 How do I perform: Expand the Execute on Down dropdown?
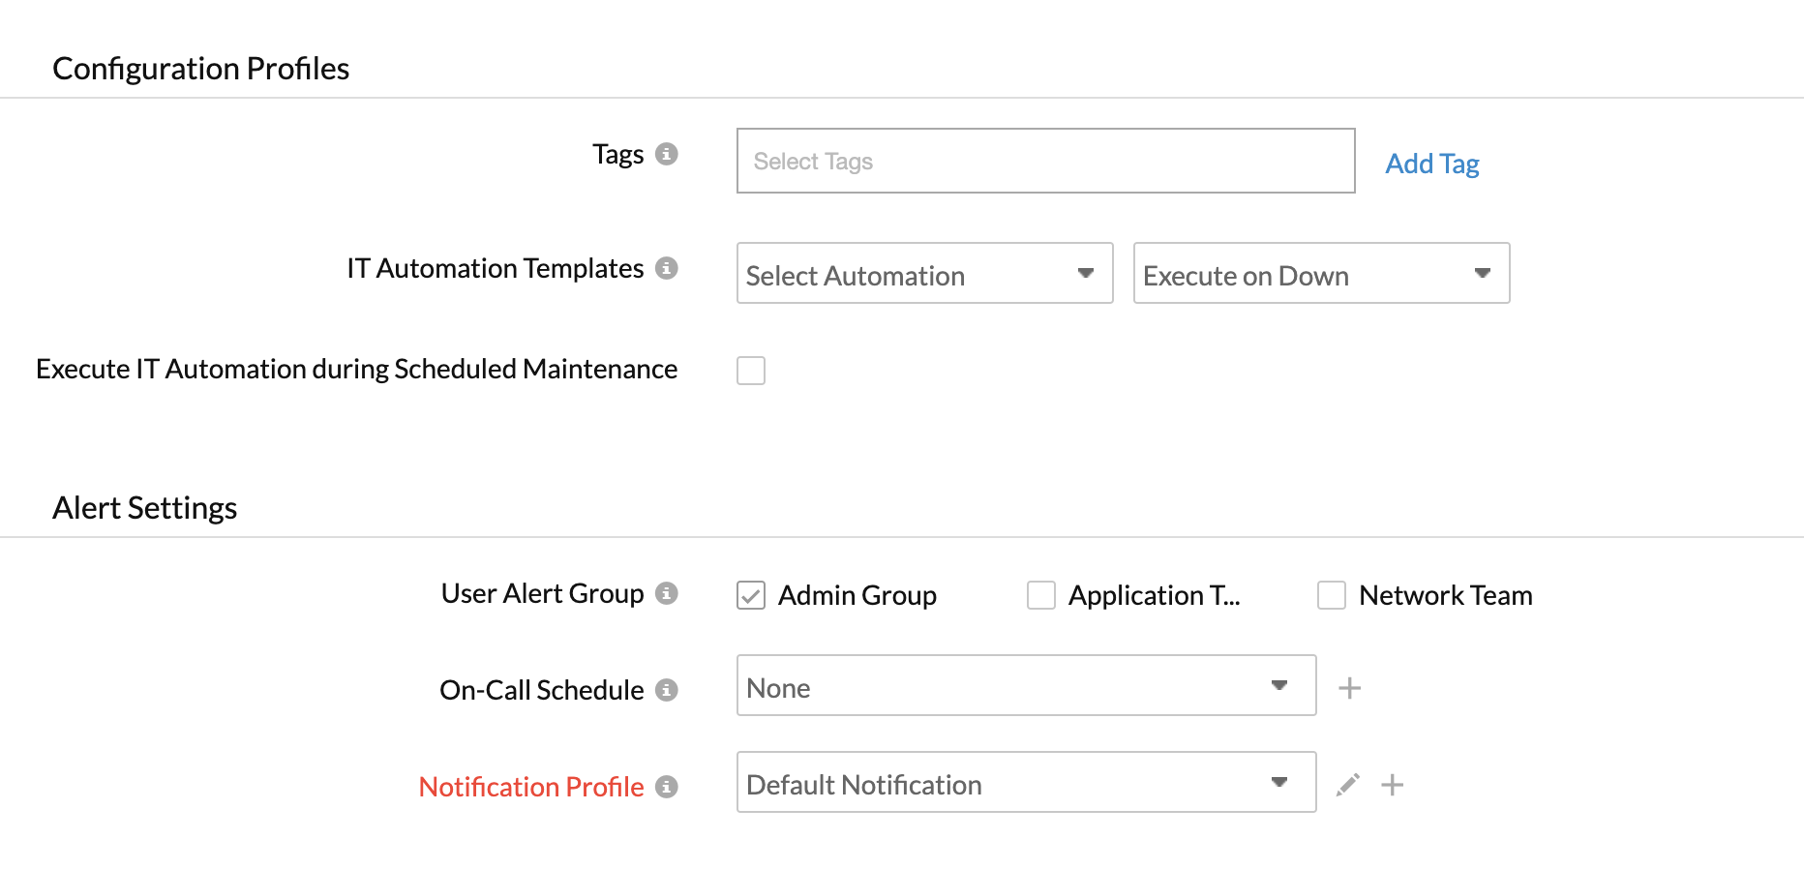coord(1321,274)
